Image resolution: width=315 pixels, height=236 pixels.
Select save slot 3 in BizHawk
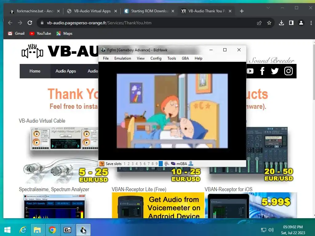(x=133, y=164)
